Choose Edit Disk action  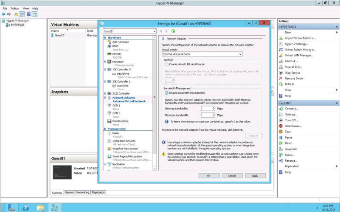[x=291, y=61]
